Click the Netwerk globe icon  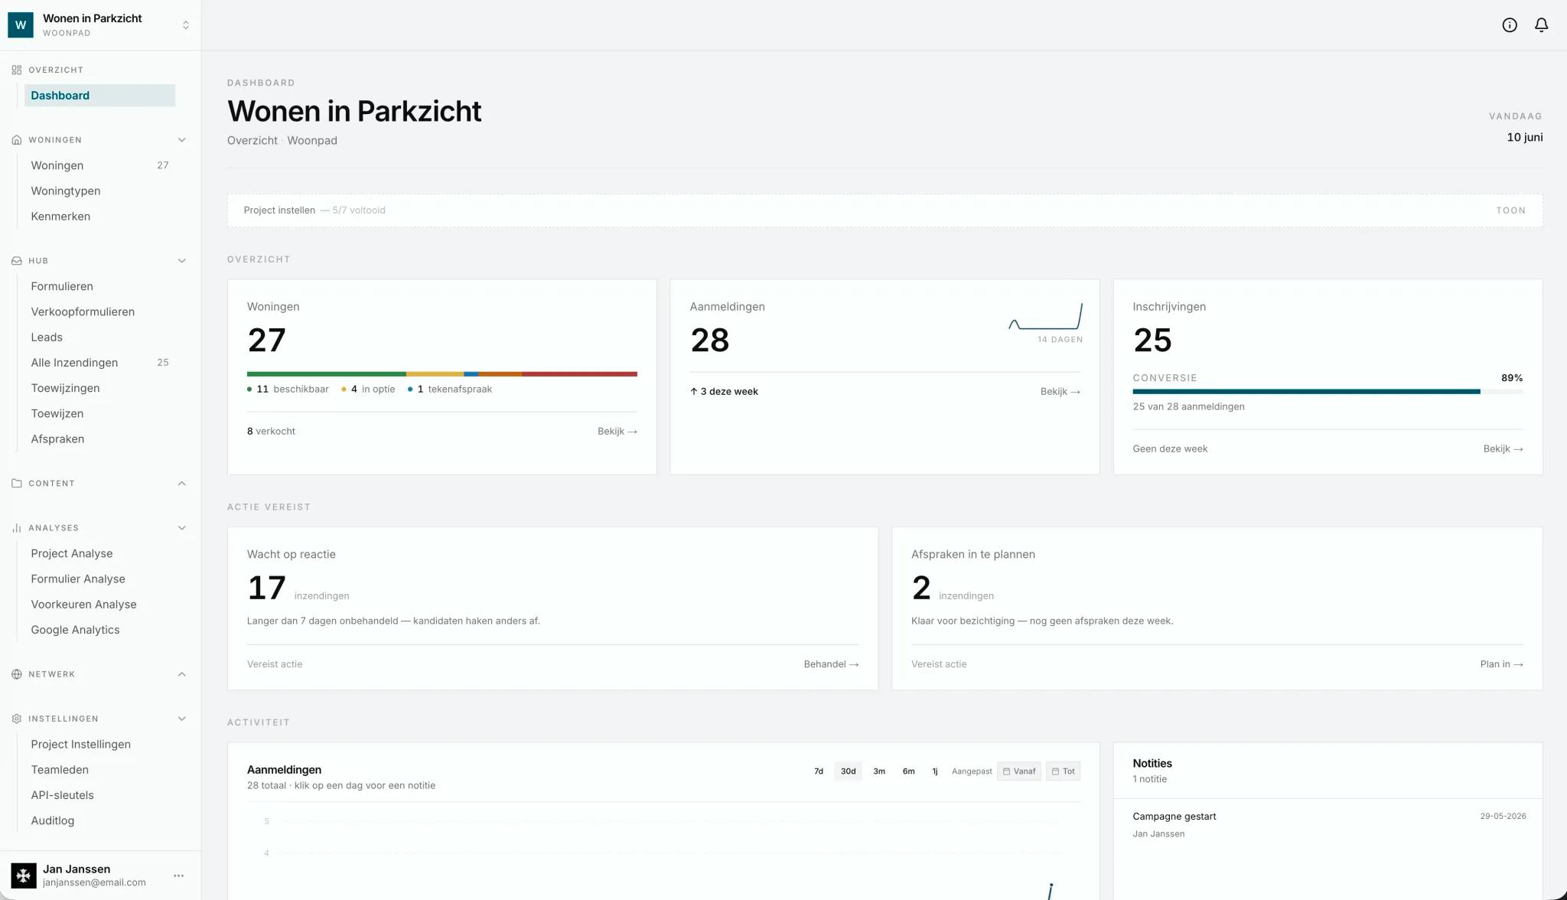(x=17, y=674)
